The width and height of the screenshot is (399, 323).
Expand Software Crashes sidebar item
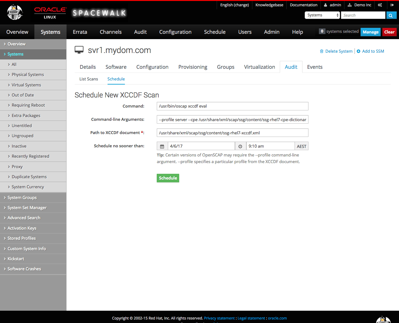click(x=33, y=269)
